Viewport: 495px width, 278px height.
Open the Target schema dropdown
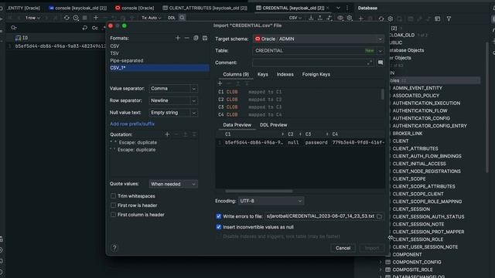318,39
